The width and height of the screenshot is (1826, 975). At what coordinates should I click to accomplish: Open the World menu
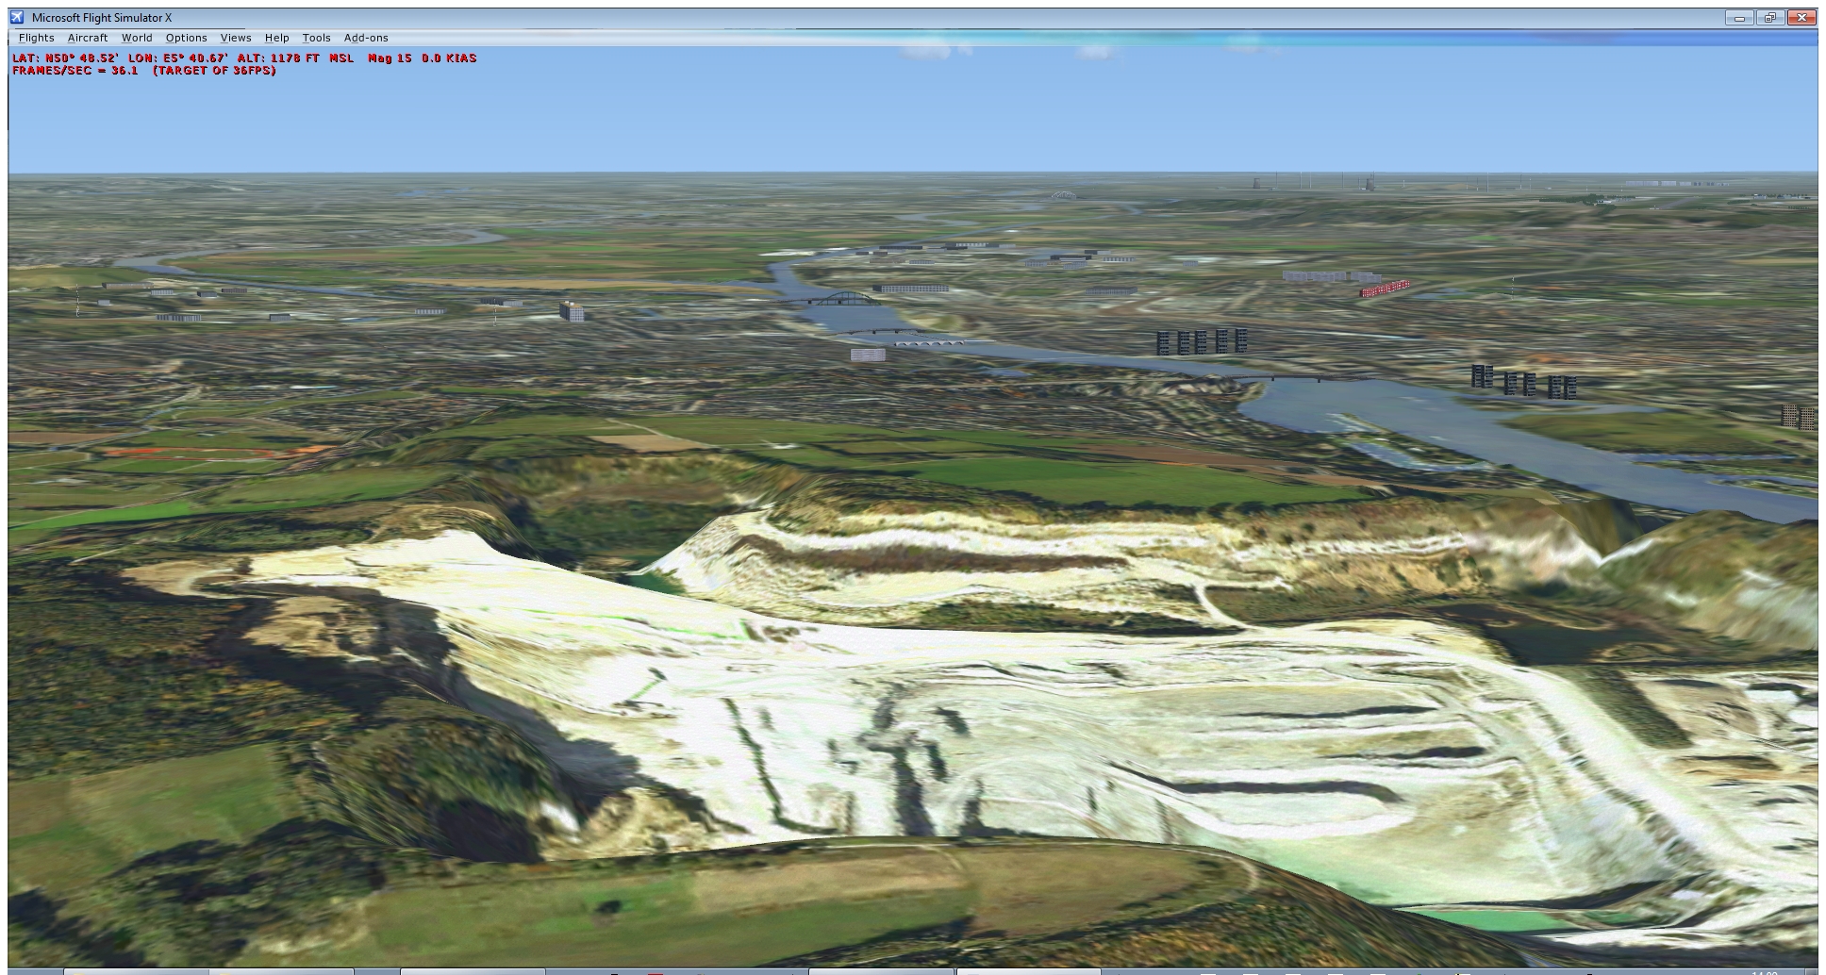click(137, 38)
